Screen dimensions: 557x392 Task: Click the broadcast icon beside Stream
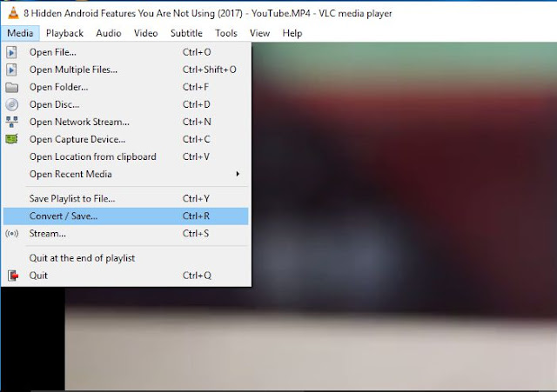click(11, 234)
